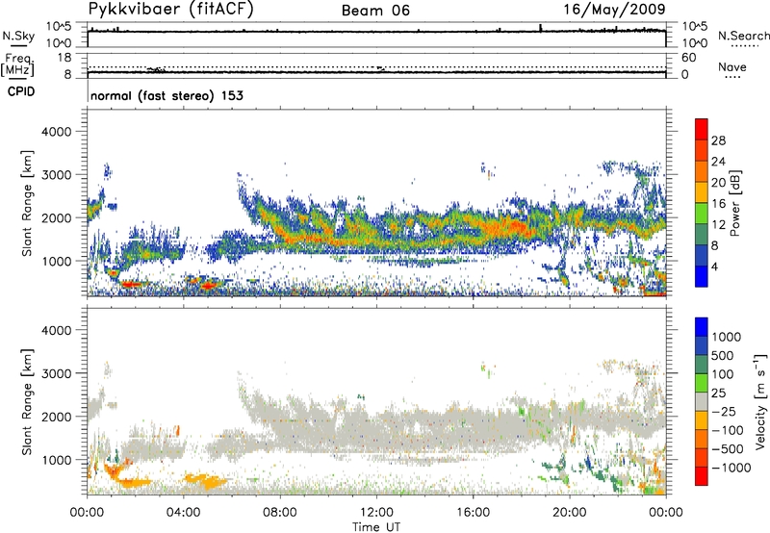Click the Nave legend label
This screenshot has height=533, width=770.
coord(732,66)
